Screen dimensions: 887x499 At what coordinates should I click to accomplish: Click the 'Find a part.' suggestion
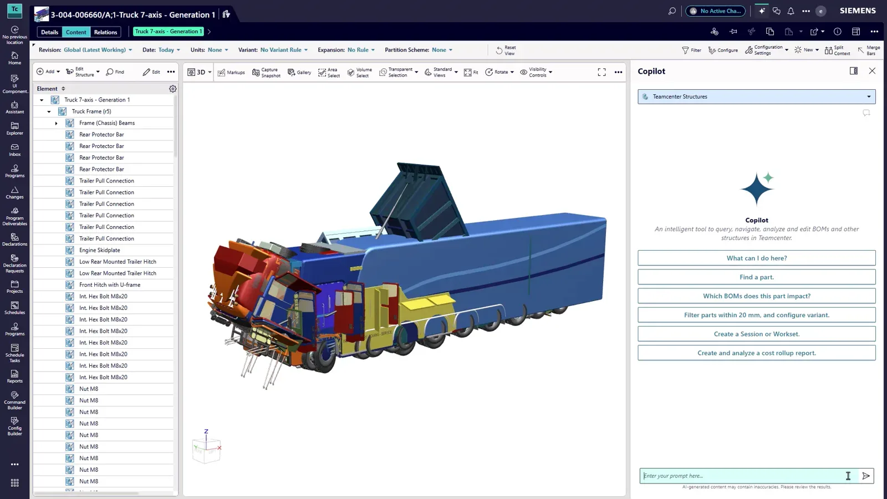click(x=757, y=277)
